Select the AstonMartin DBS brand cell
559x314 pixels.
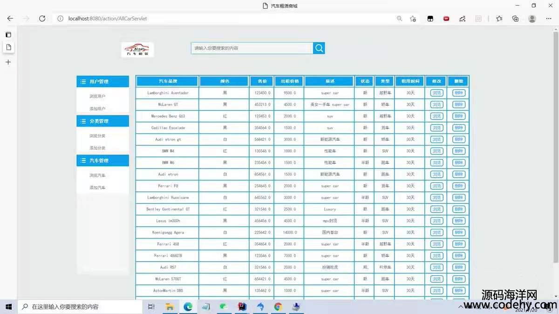pos(168,291)
